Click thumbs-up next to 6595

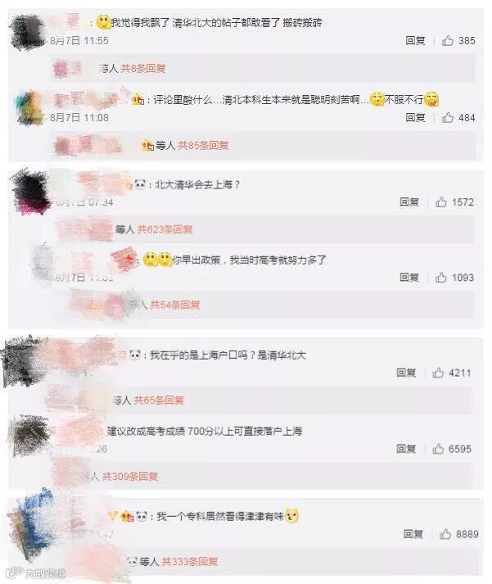click(438, 448)
